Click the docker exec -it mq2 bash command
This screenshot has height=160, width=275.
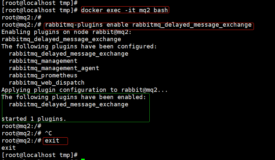pos(125,10)
